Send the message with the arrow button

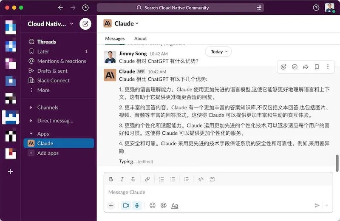317,205
